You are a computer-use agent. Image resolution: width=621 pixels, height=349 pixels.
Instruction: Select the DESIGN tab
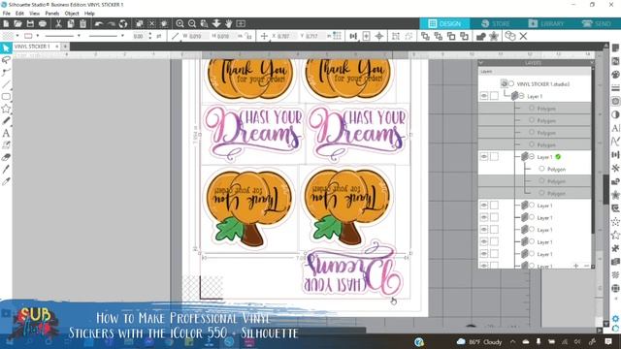click(x=444, y=23)
